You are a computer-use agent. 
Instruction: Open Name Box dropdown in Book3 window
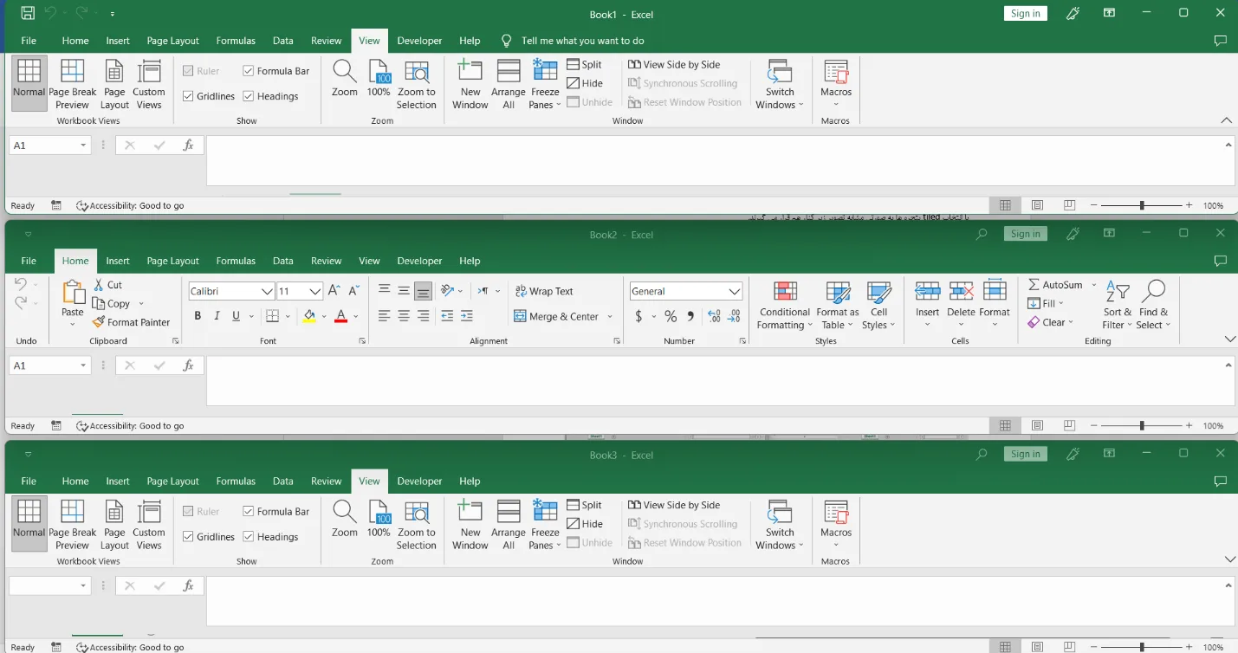(83, 586)
